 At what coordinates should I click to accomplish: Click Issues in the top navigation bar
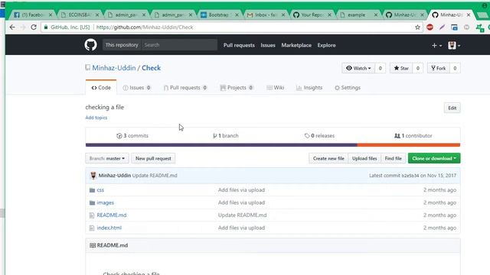click(268, 45)
